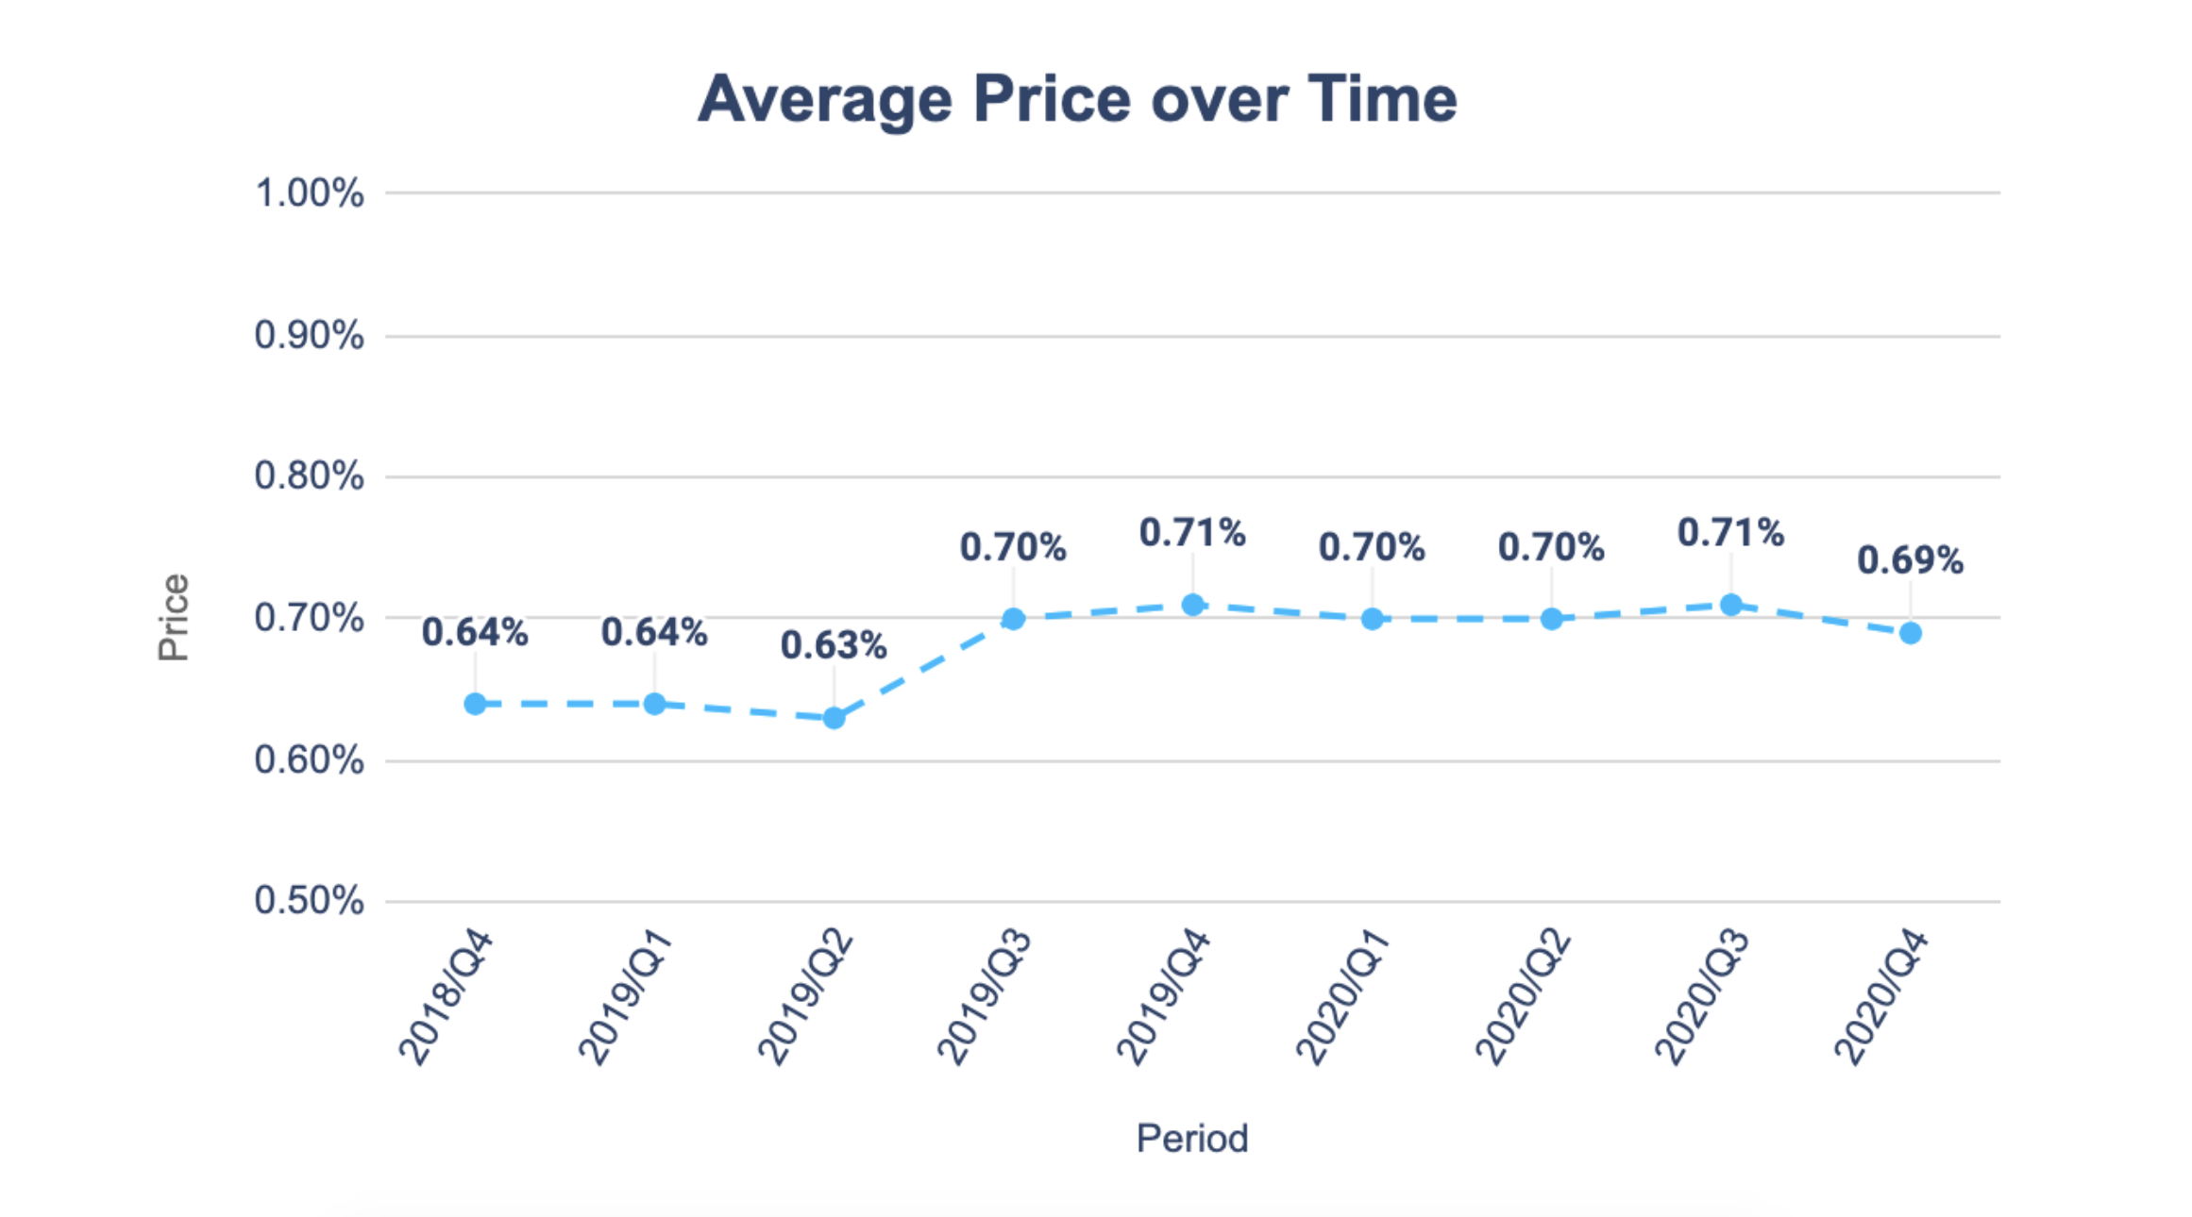Select the 2018/Q4 x-axis period label
2192x1217 pixels.
(446, 998)
